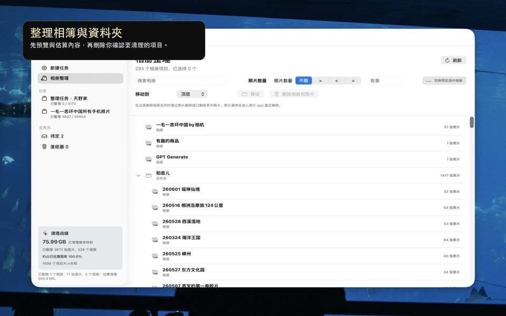Click the 64 张照片 count

point(452,240)
